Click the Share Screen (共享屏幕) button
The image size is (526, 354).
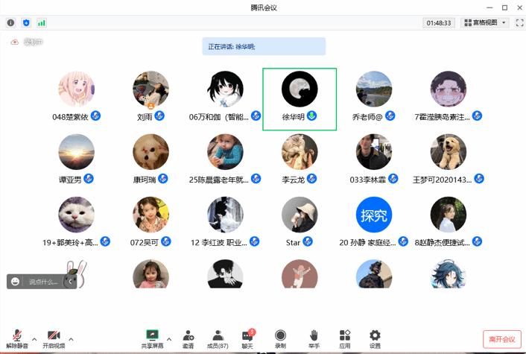click(152, 339)
